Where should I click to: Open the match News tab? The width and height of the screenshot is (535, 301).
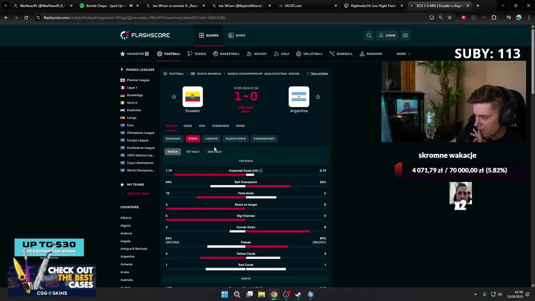[x=240, y=126]
